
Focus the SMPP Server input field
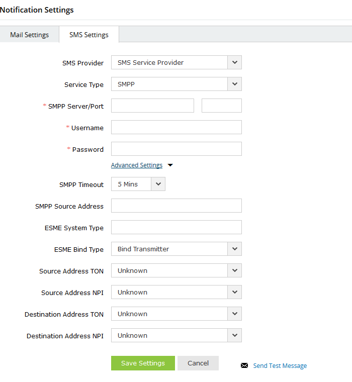coord(152,106)
